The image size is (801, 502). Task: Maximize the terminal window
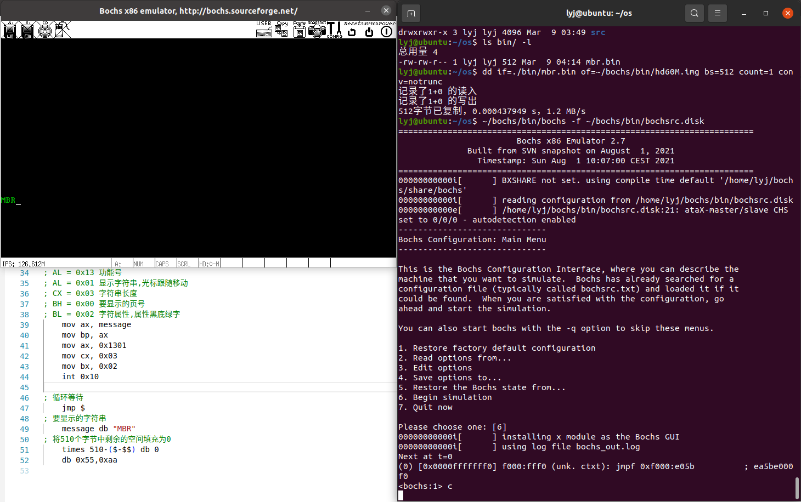pyautogui.click(x=766, y=13)
